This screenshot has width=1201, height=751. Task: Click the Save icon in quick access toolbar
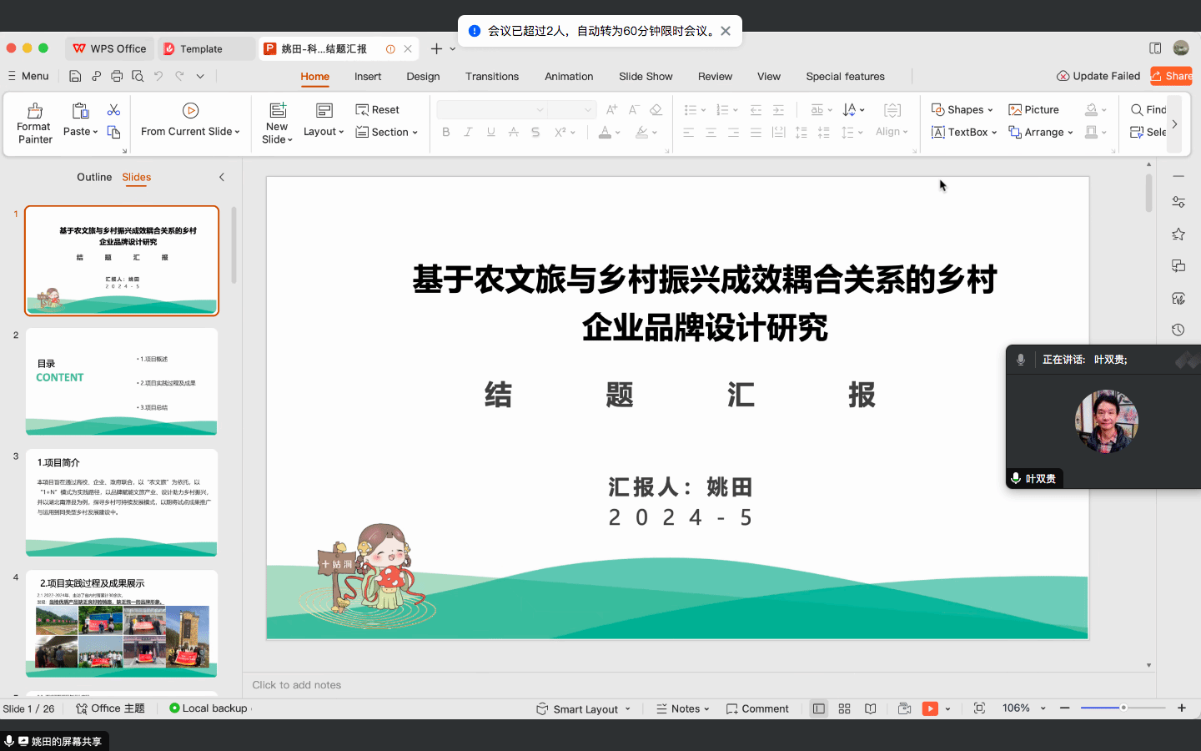pos(75,76)
